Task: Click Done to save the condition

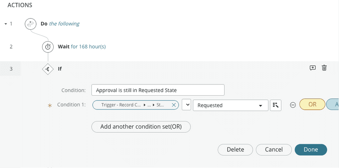Action: tap(311, 149)
